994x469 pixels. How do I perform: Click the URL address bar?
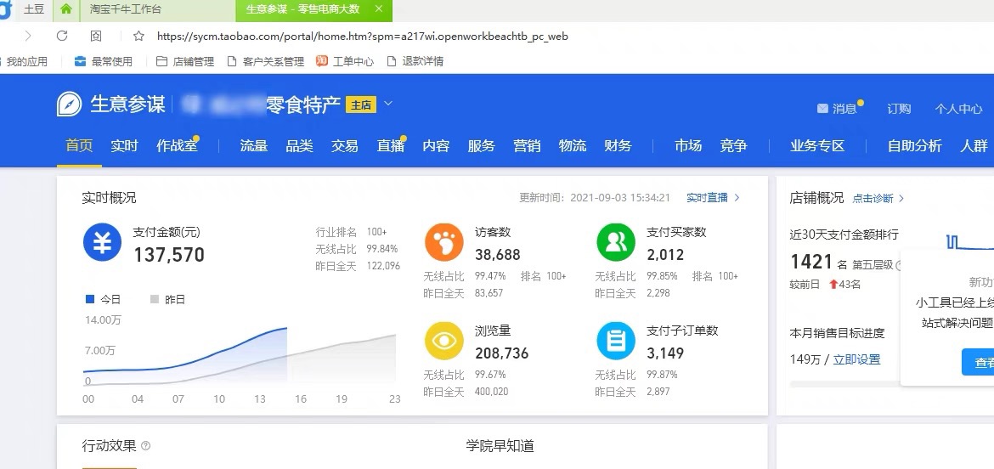click(363, 37)
